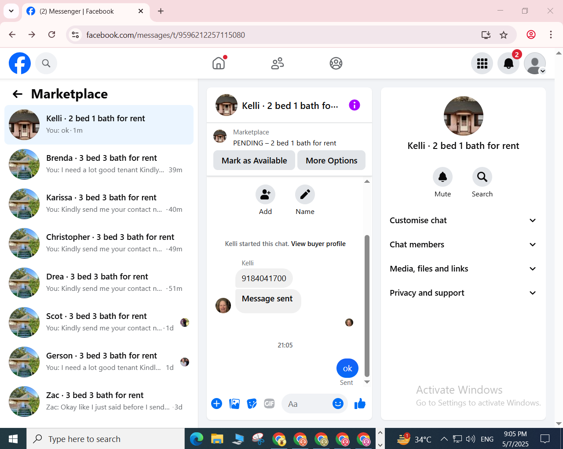The width and height of the screenshot is (563, 449).
Task: Open the Karissa 3 bed 3 bath chat
Action: (x=99, y=204)
